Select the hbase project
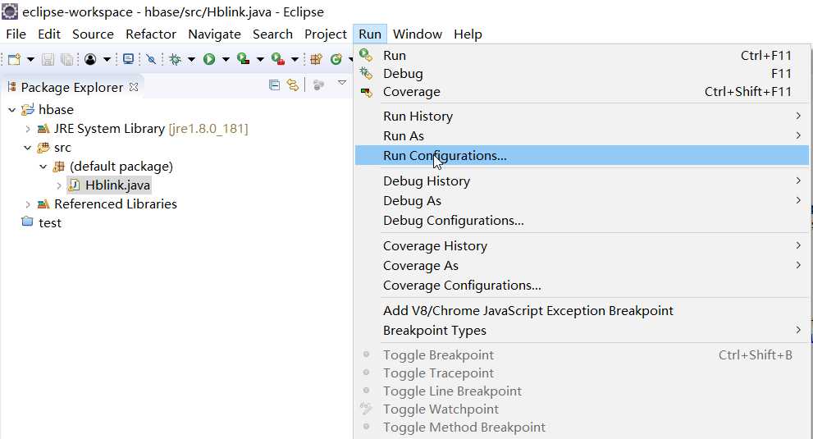813x439 pixels. pyautogui.click(x=56, y=110)
